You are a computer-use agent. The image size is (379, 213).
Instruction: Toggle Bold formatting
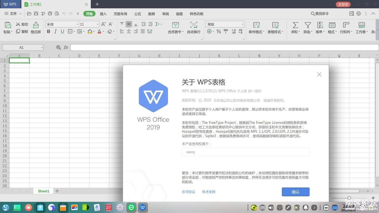[49, 32]
